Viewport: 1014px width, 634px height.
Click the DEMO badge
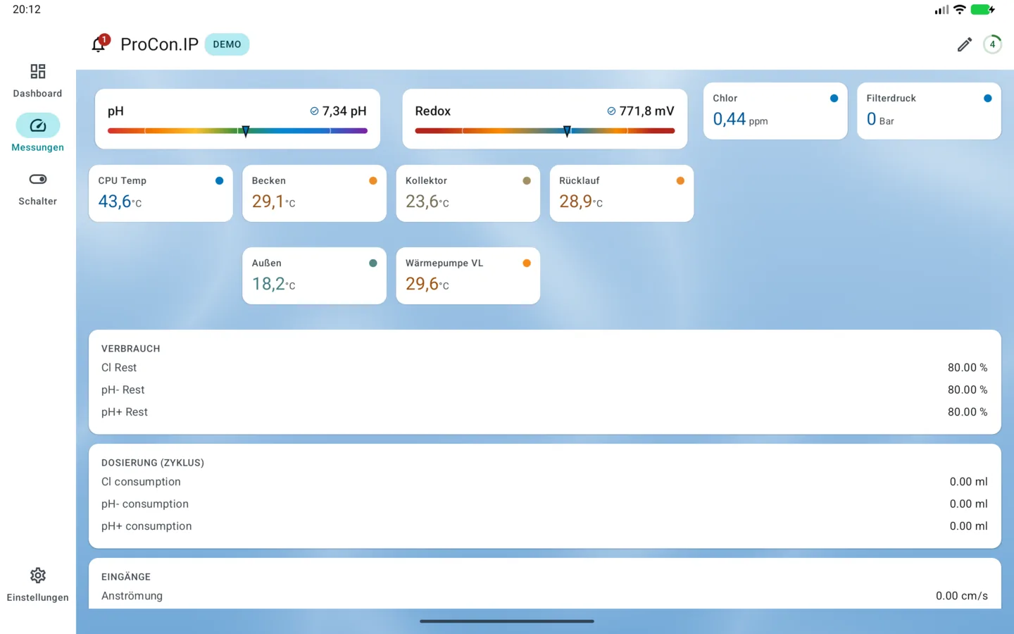tap(227, 44)
